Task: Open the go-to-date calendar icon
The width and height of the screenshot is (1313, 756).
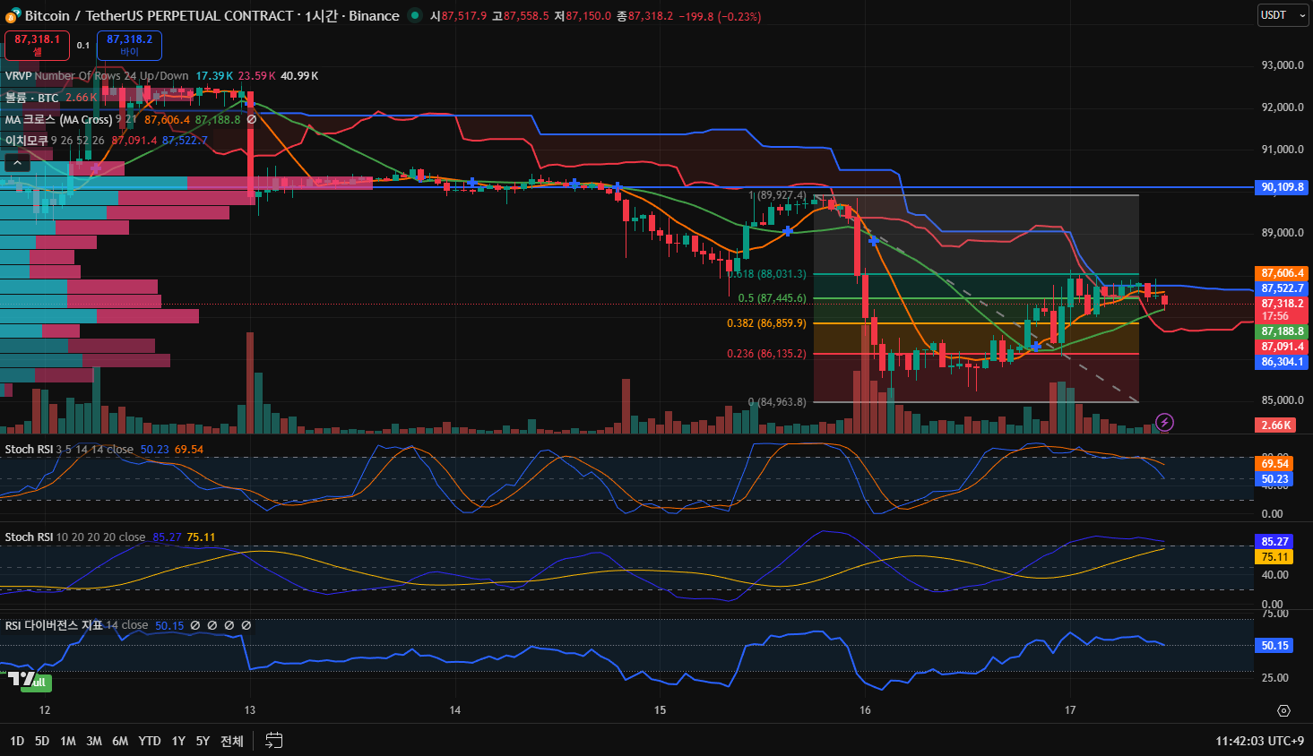Action: point(274,741)
